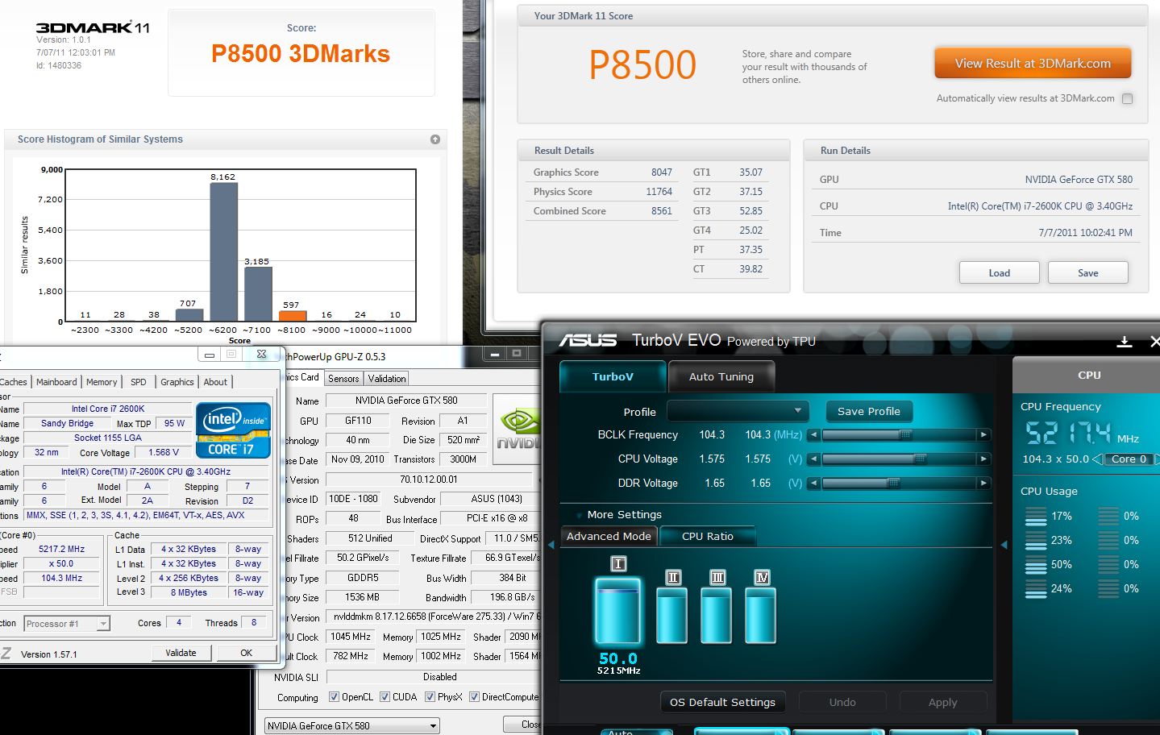Open CPU Ratio tab
This screenshot has height=735, width=1160.
pyautogui.click(x=708, y=536)
